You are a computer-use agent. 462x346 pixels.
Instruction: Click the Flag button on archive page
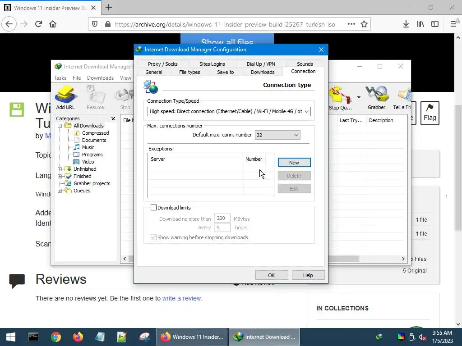coord(430,113)
